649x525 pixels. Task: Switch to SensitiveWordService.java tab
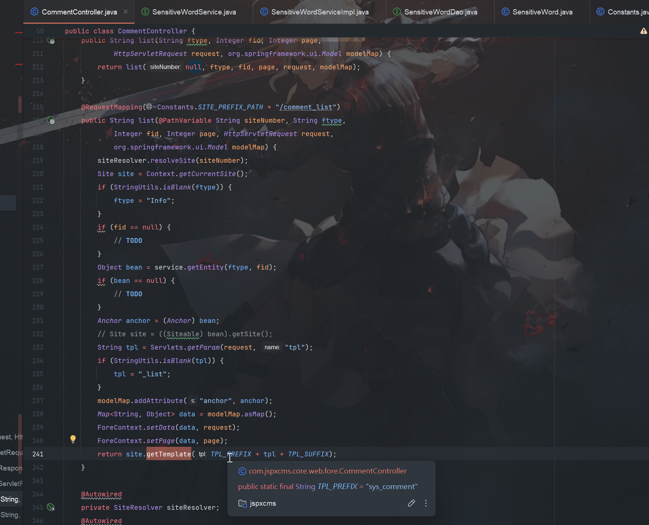[194, 12]
